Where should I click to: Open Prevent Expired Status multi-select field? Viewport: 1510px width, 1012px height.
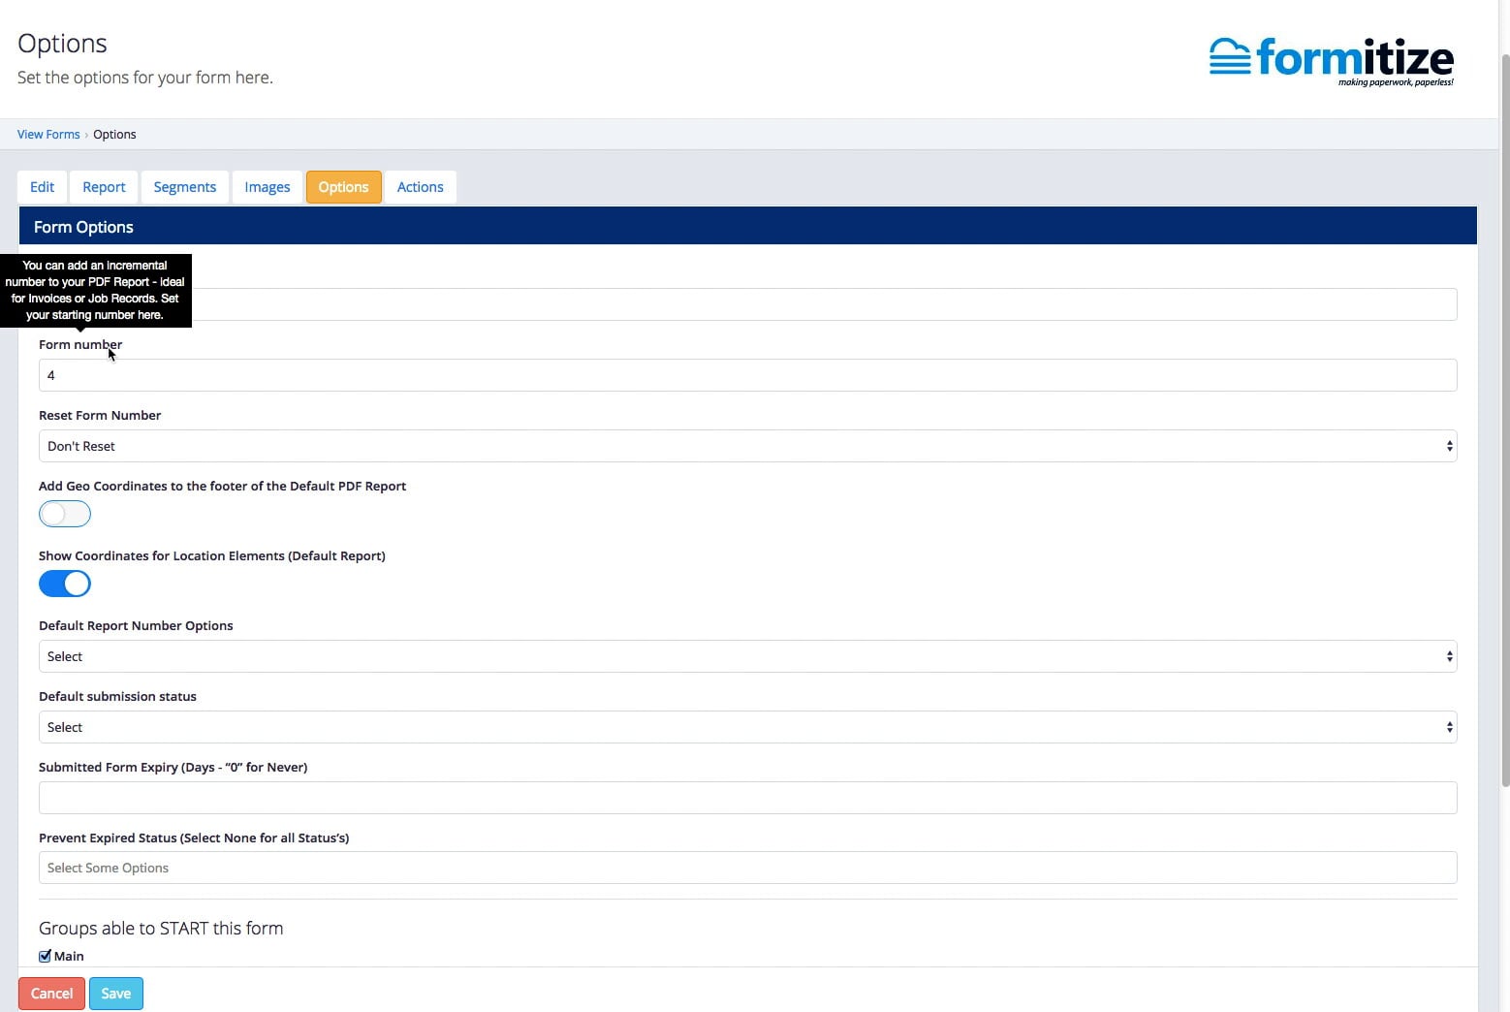747,868
